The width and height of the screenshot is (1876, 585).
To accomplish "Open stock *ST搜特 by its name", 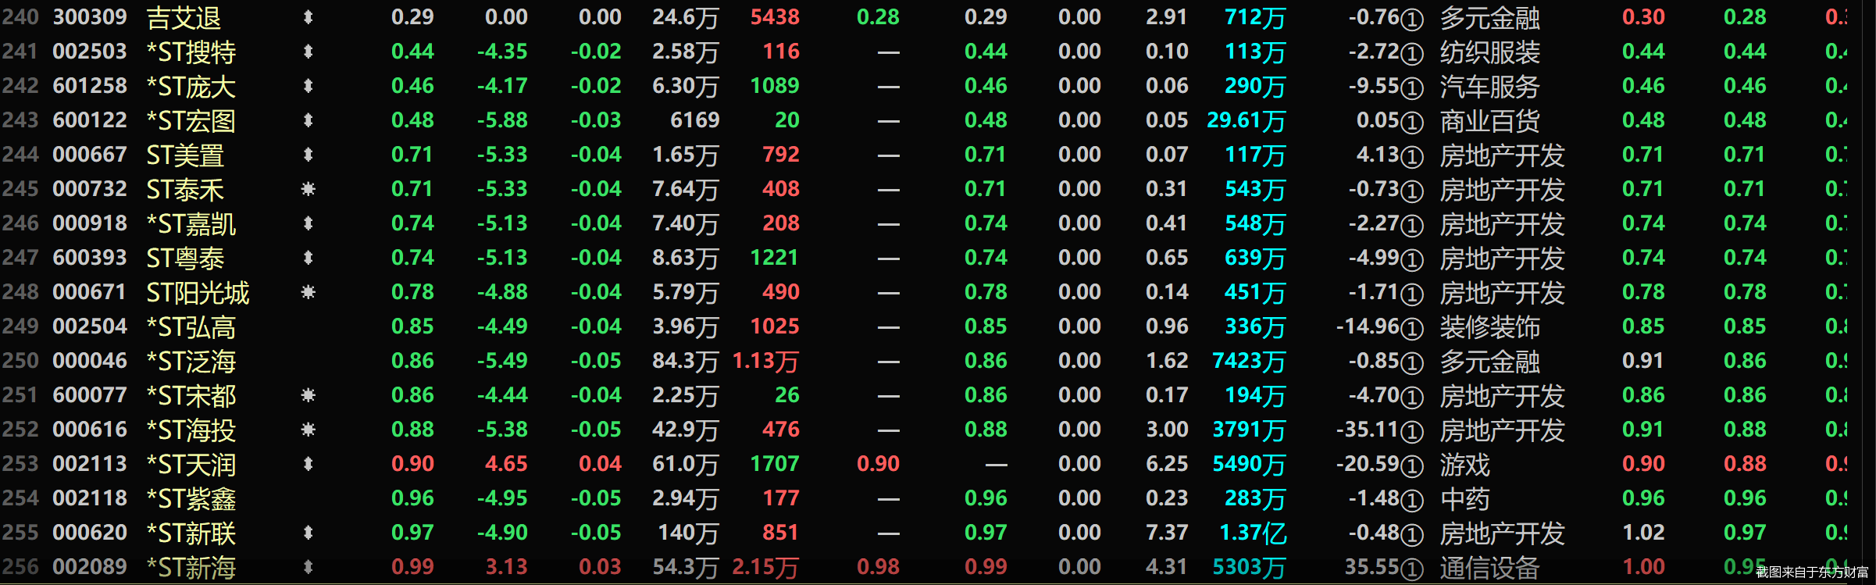I will (191, 52).
